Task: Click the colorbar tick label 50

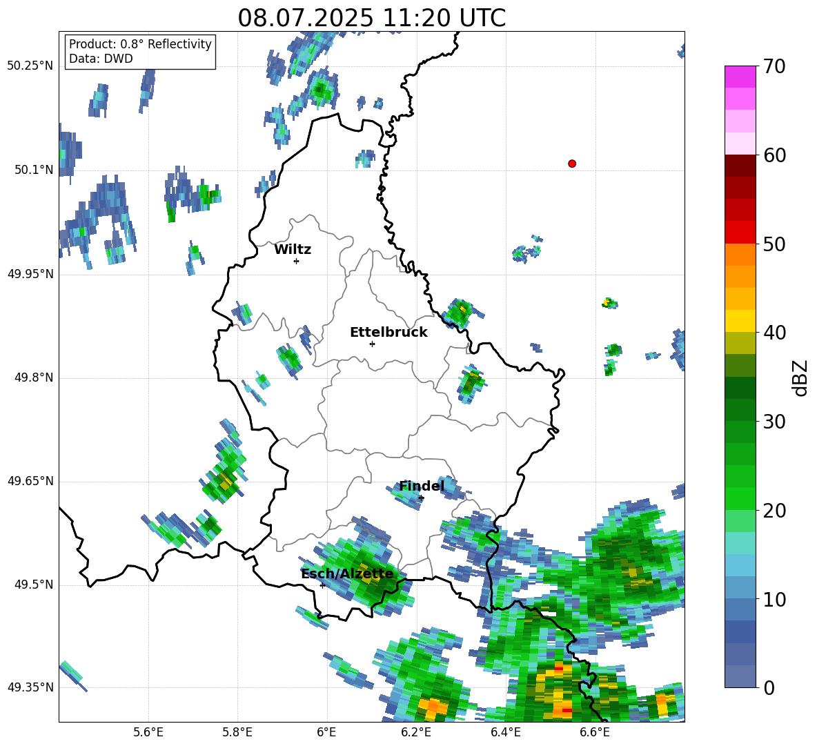Action: coord(774,244)
